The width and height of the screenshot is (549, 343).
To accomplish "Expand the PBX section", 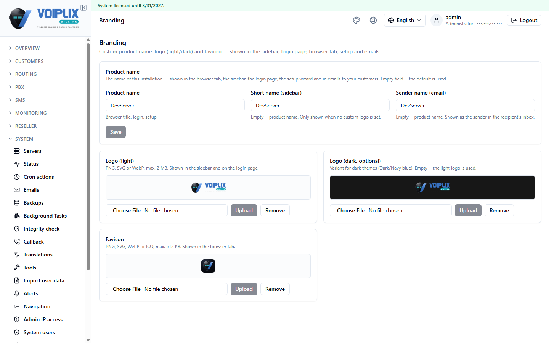I will [x=20, y=87].
